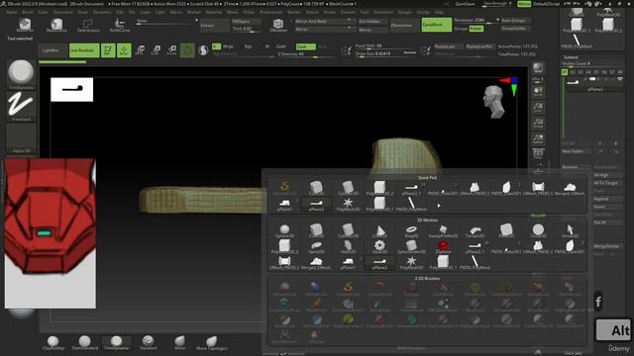
Task: Select the DamStandard brush
Action: 84,343
